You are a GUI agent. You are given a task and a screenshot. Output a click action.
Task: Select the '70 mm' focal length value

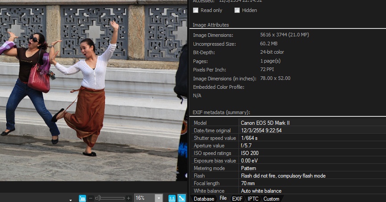coord(248,183)
